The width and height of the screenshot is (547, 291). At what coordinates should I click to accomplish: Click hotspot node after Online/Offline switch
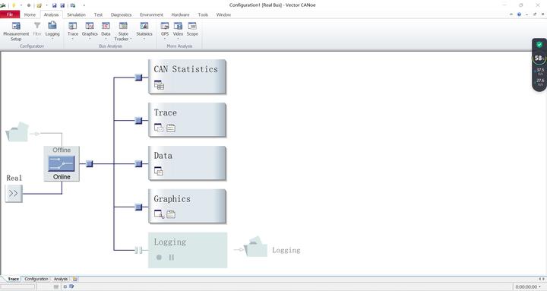[x=90, y=163]
